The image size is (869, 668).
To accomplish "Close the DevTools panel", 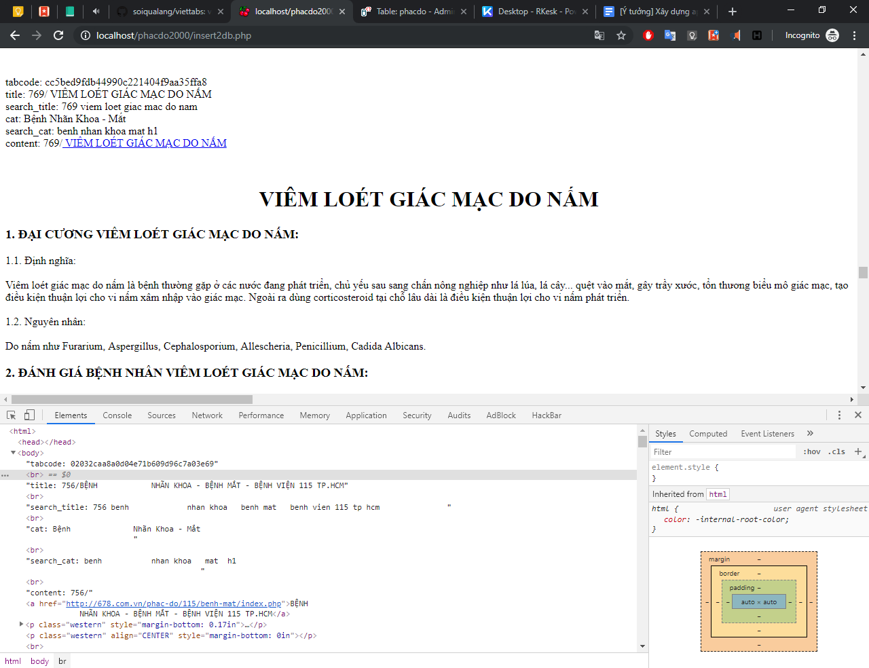I will pyautogui.click(x=858, y=415).
